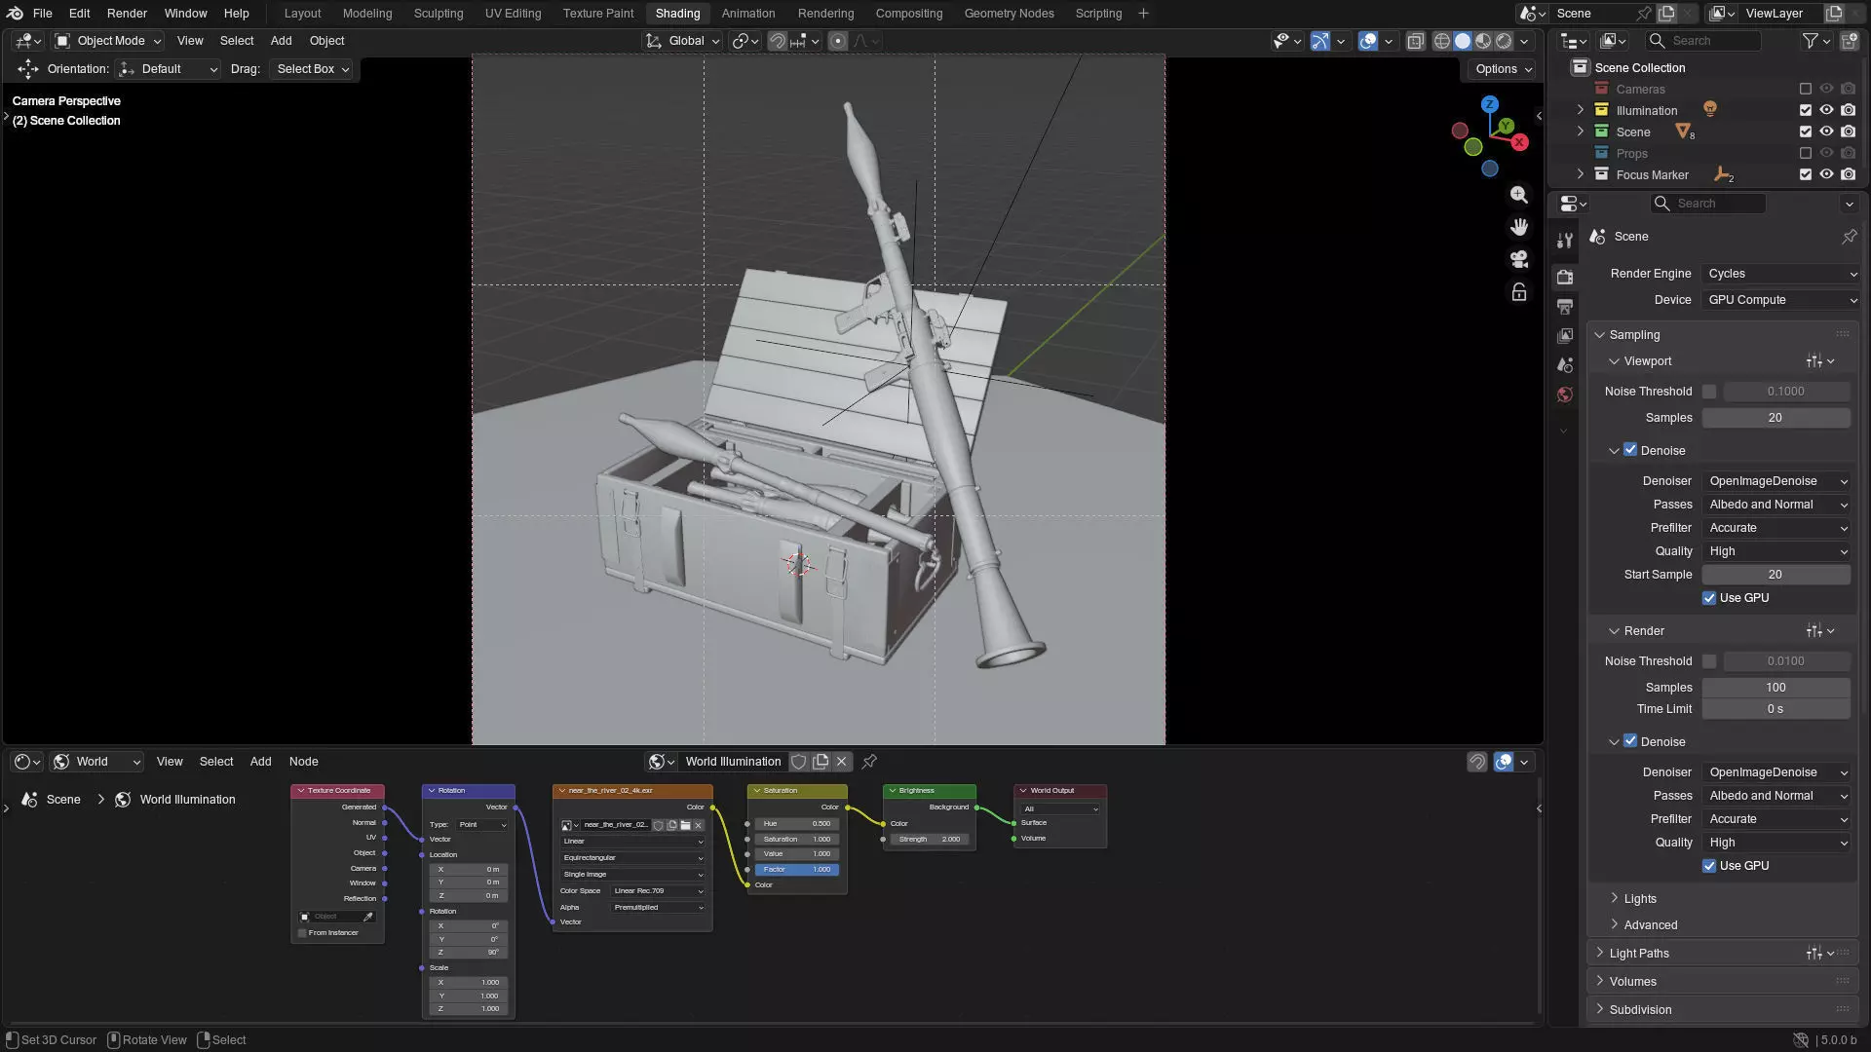Select wireframe viewport shading icon

pyautogui.click(x=1442, y=41)
